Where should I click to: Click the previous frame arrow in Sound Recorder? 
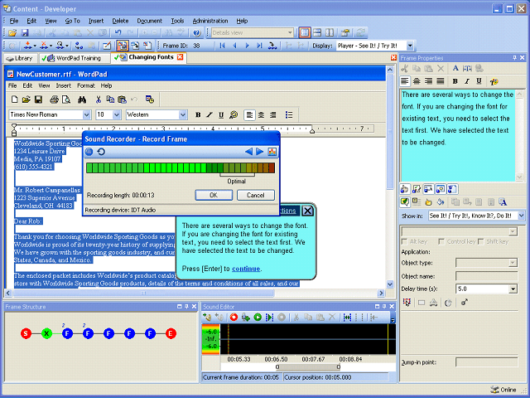pyautogui.click(x=248, y=152)
